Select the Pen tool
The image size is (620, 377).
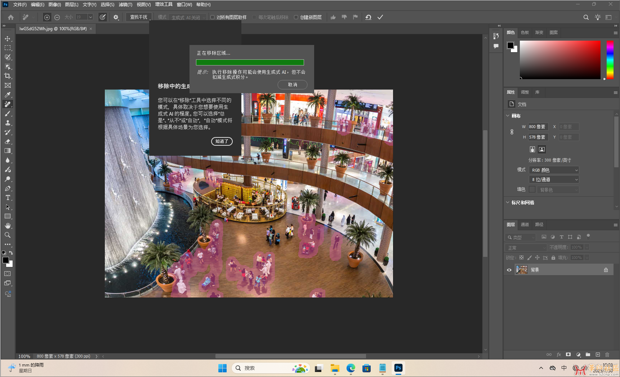coord(8,188)
